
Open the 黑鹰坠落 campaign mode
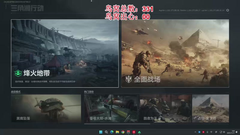point(46,108)
